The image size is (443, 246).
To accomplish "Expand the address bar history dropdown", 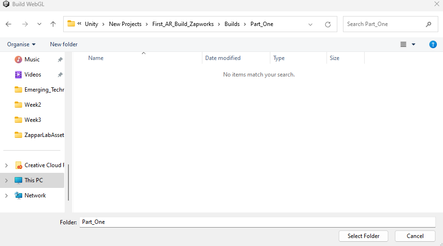I will (x=310, y=24).
